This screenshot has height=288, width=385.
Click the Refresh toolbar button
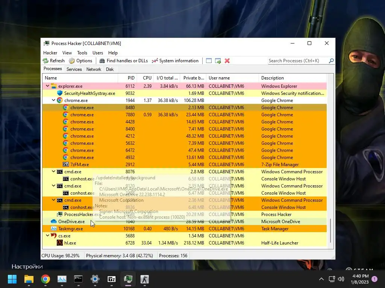click(53, 61)
